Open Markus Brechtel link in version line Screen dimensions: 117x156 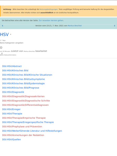[75, 26]
